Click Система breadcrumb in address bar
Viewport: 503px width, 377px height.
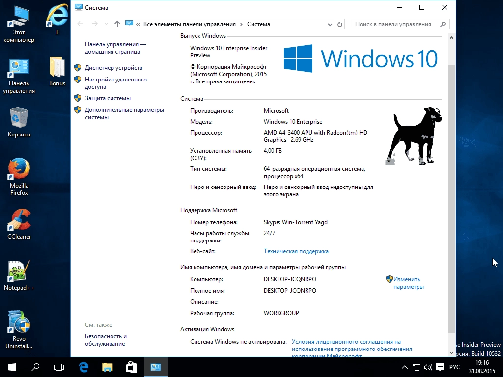pyautogui.click(x=258, y=24)
